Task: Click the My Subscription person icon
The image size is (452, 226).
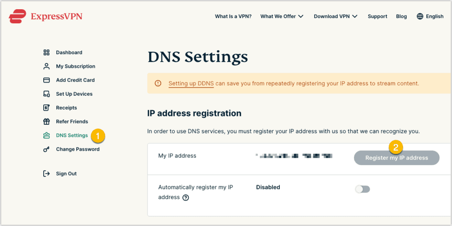Action: (46, 66)
